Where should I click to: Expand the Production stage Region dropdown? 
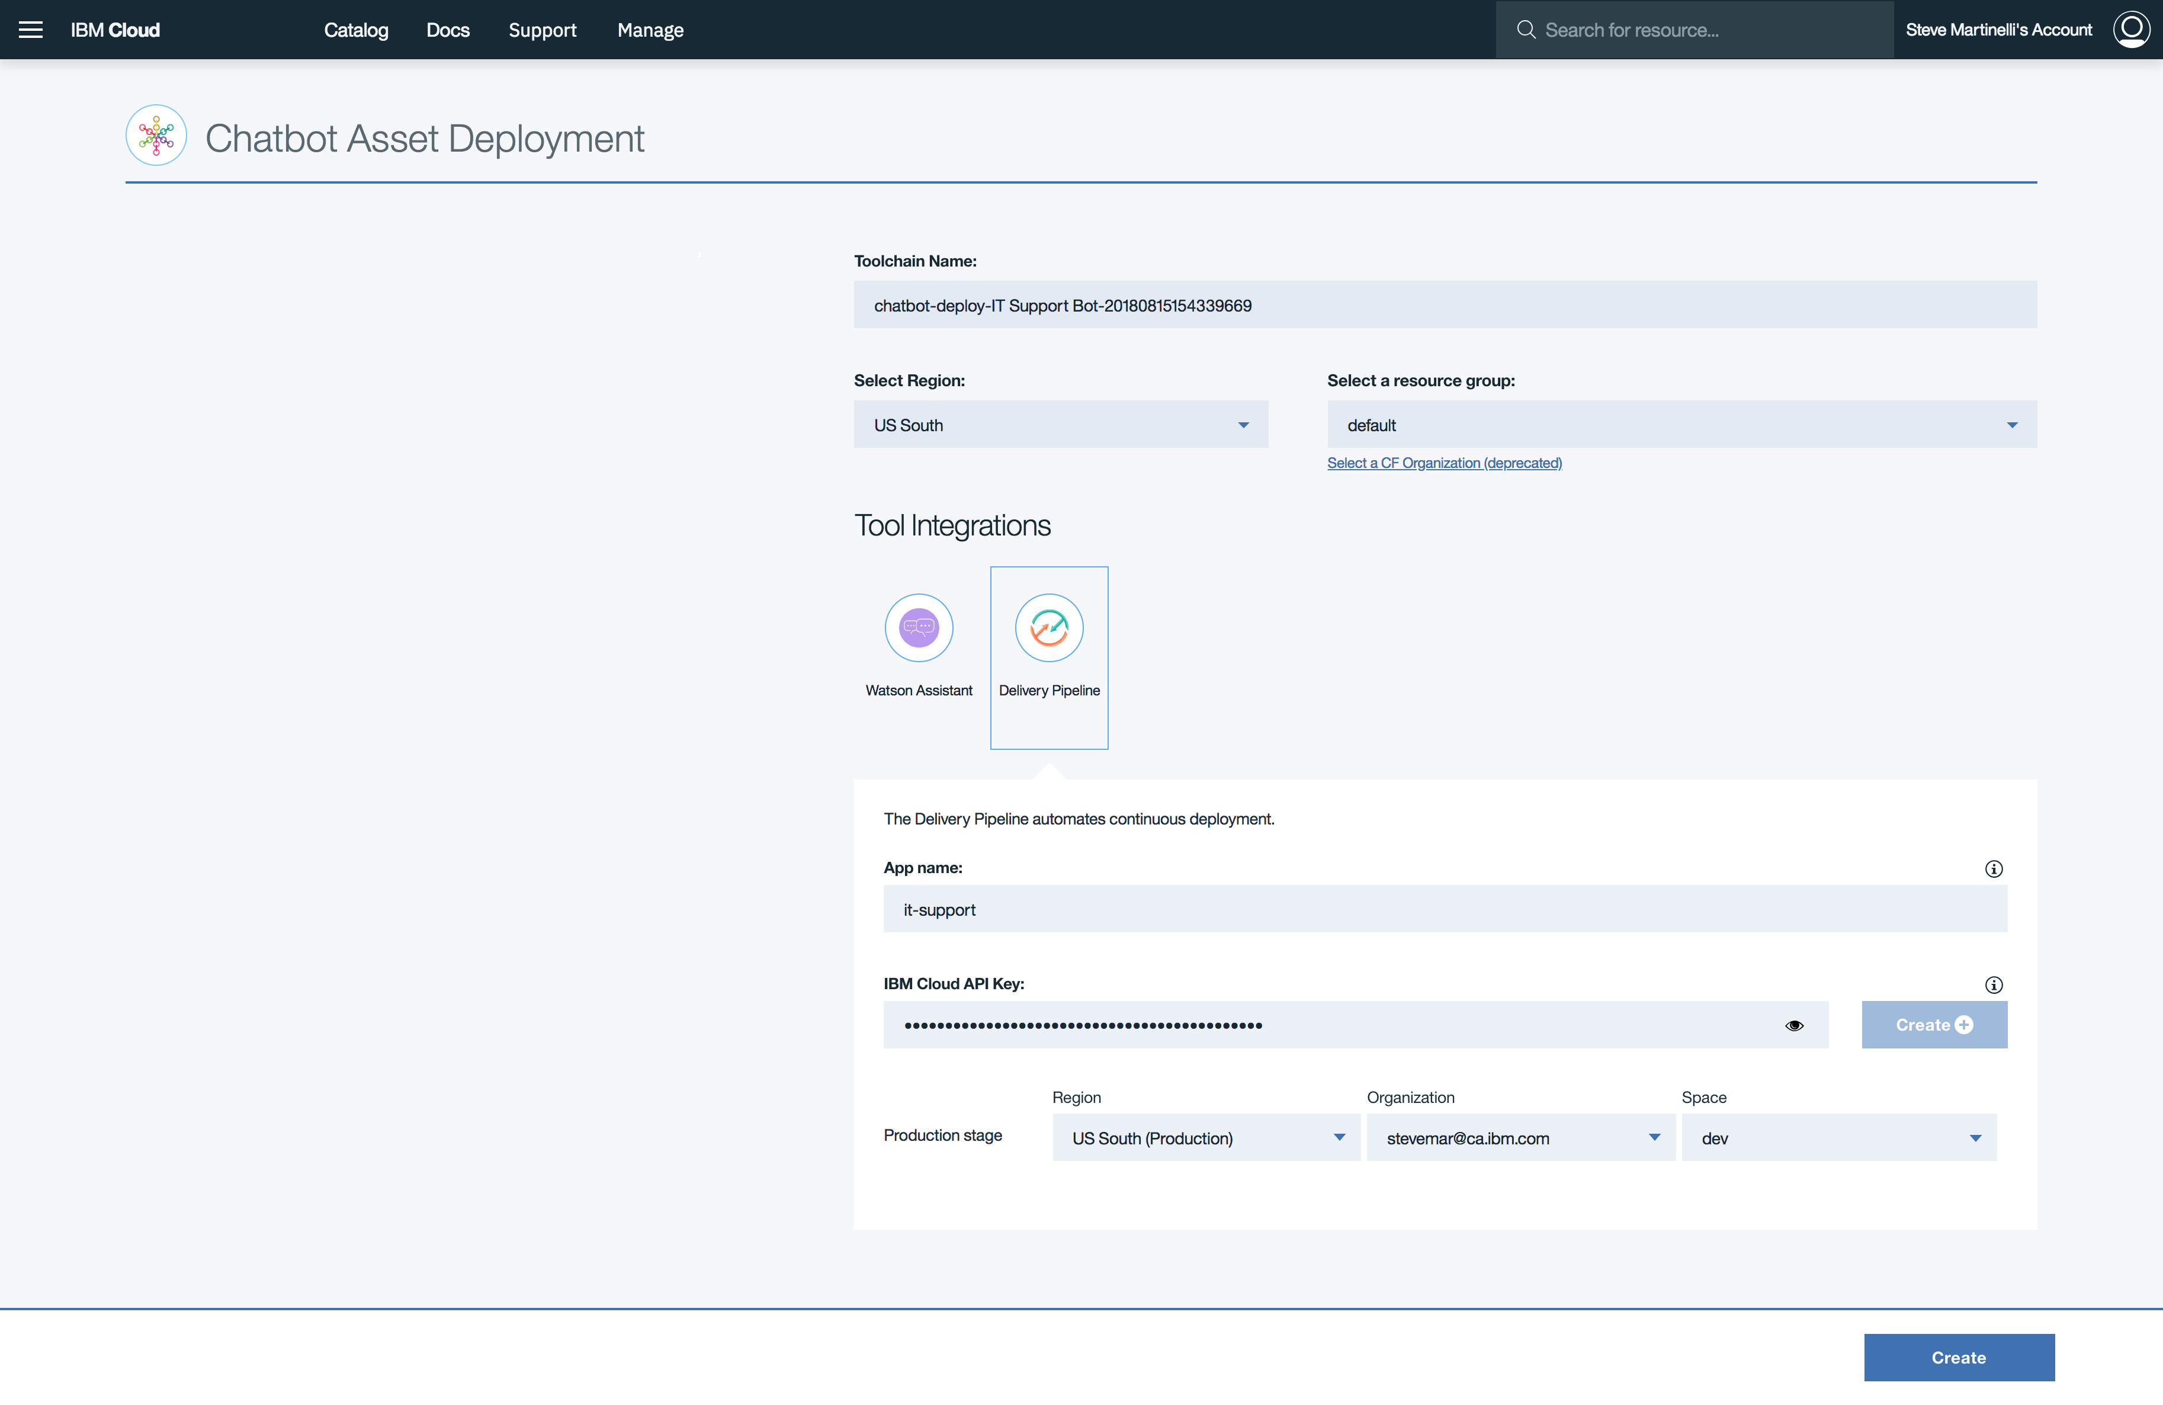click(x=1206, y=1138)
